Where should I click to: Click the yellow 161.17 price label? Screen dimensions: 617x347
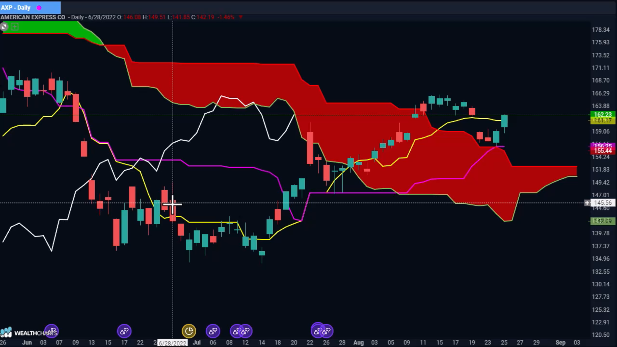[603, 120]
